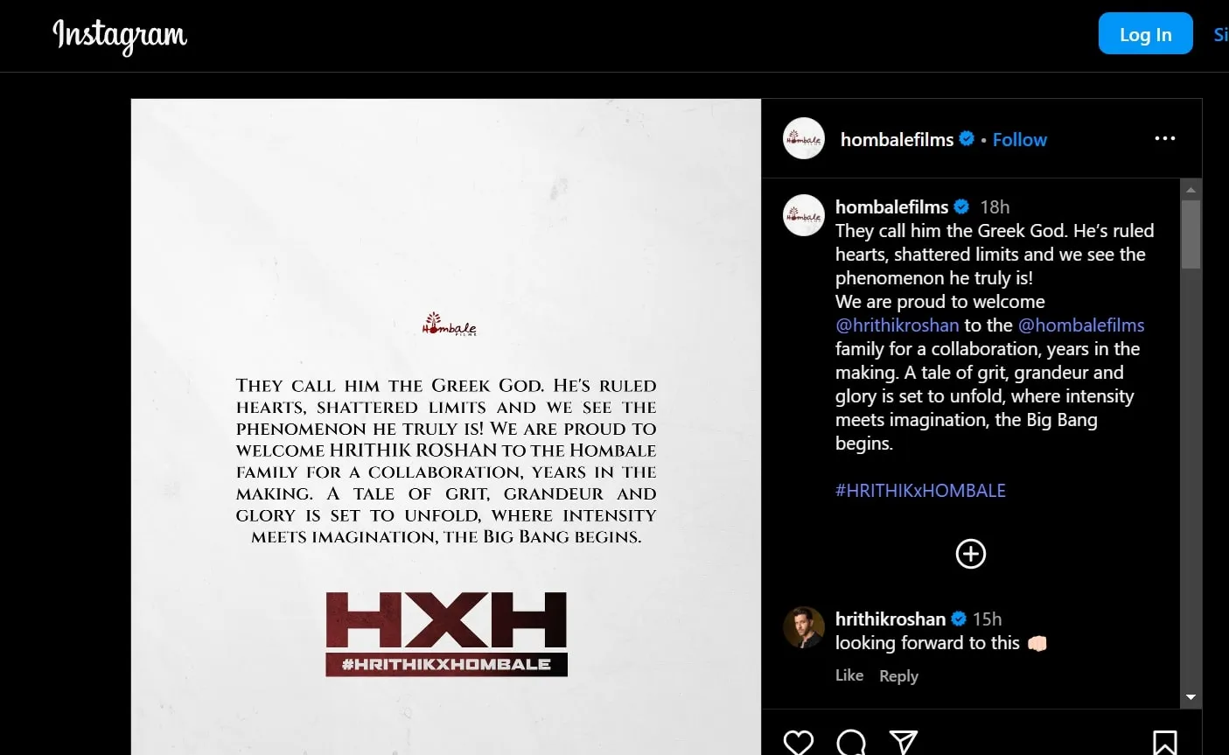The image size is (1229, 755).
Task: Load more comments plus circle icon
Action: pyautogui.click(x=971, y=554)
